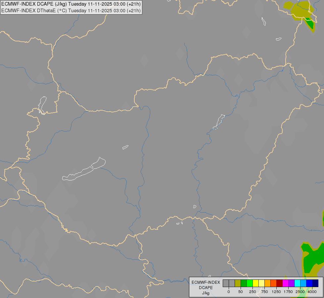This screenshot has height=298, width=324.
Task: Click the legend value 250
Action: [x=253, y=292]
